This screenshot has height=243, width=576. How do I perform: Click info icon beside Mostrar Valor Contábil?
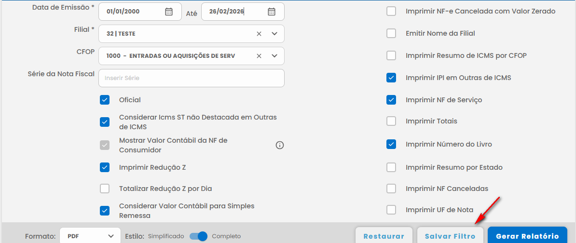(x=279, y=145)
